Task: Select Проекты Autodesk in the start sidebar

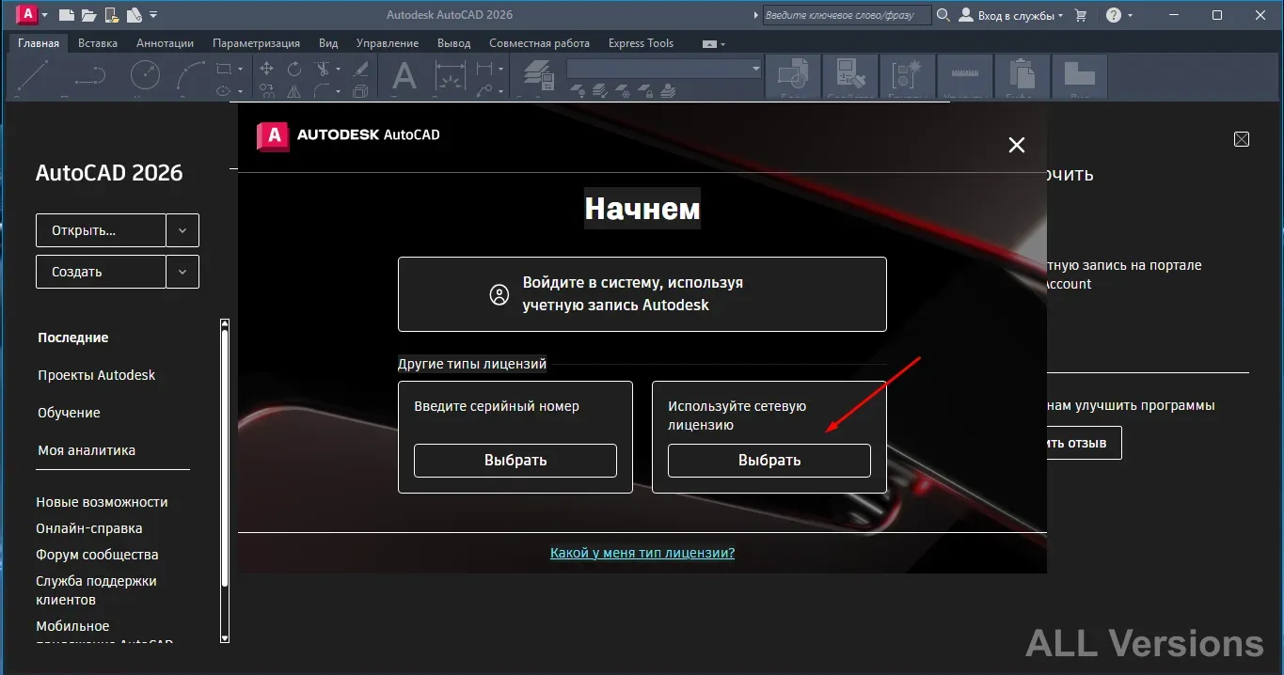Action: [x=96, y=375]
